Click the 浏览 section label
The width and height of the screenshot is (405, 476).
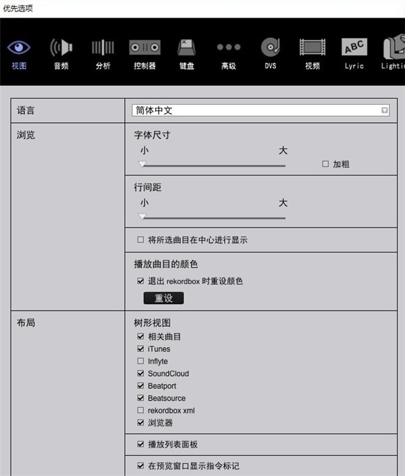point(26,135)
